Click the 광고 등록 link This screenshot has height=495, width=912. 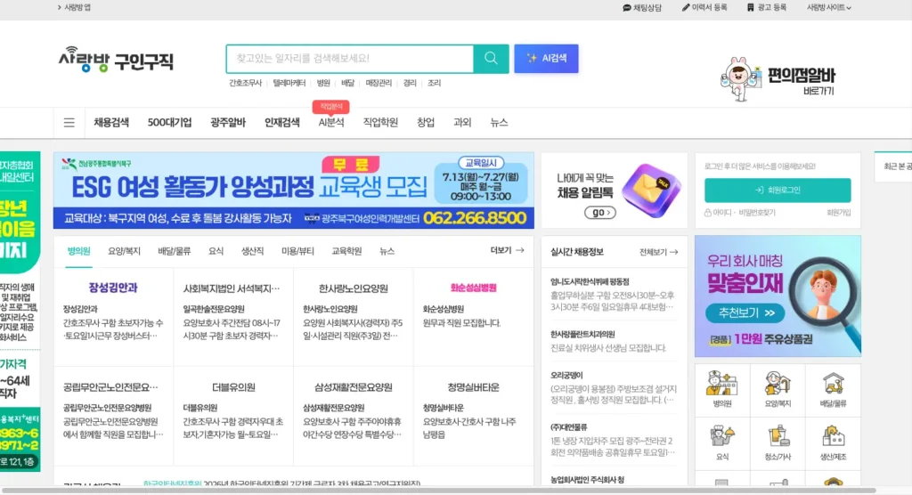(x=767, y=7)
